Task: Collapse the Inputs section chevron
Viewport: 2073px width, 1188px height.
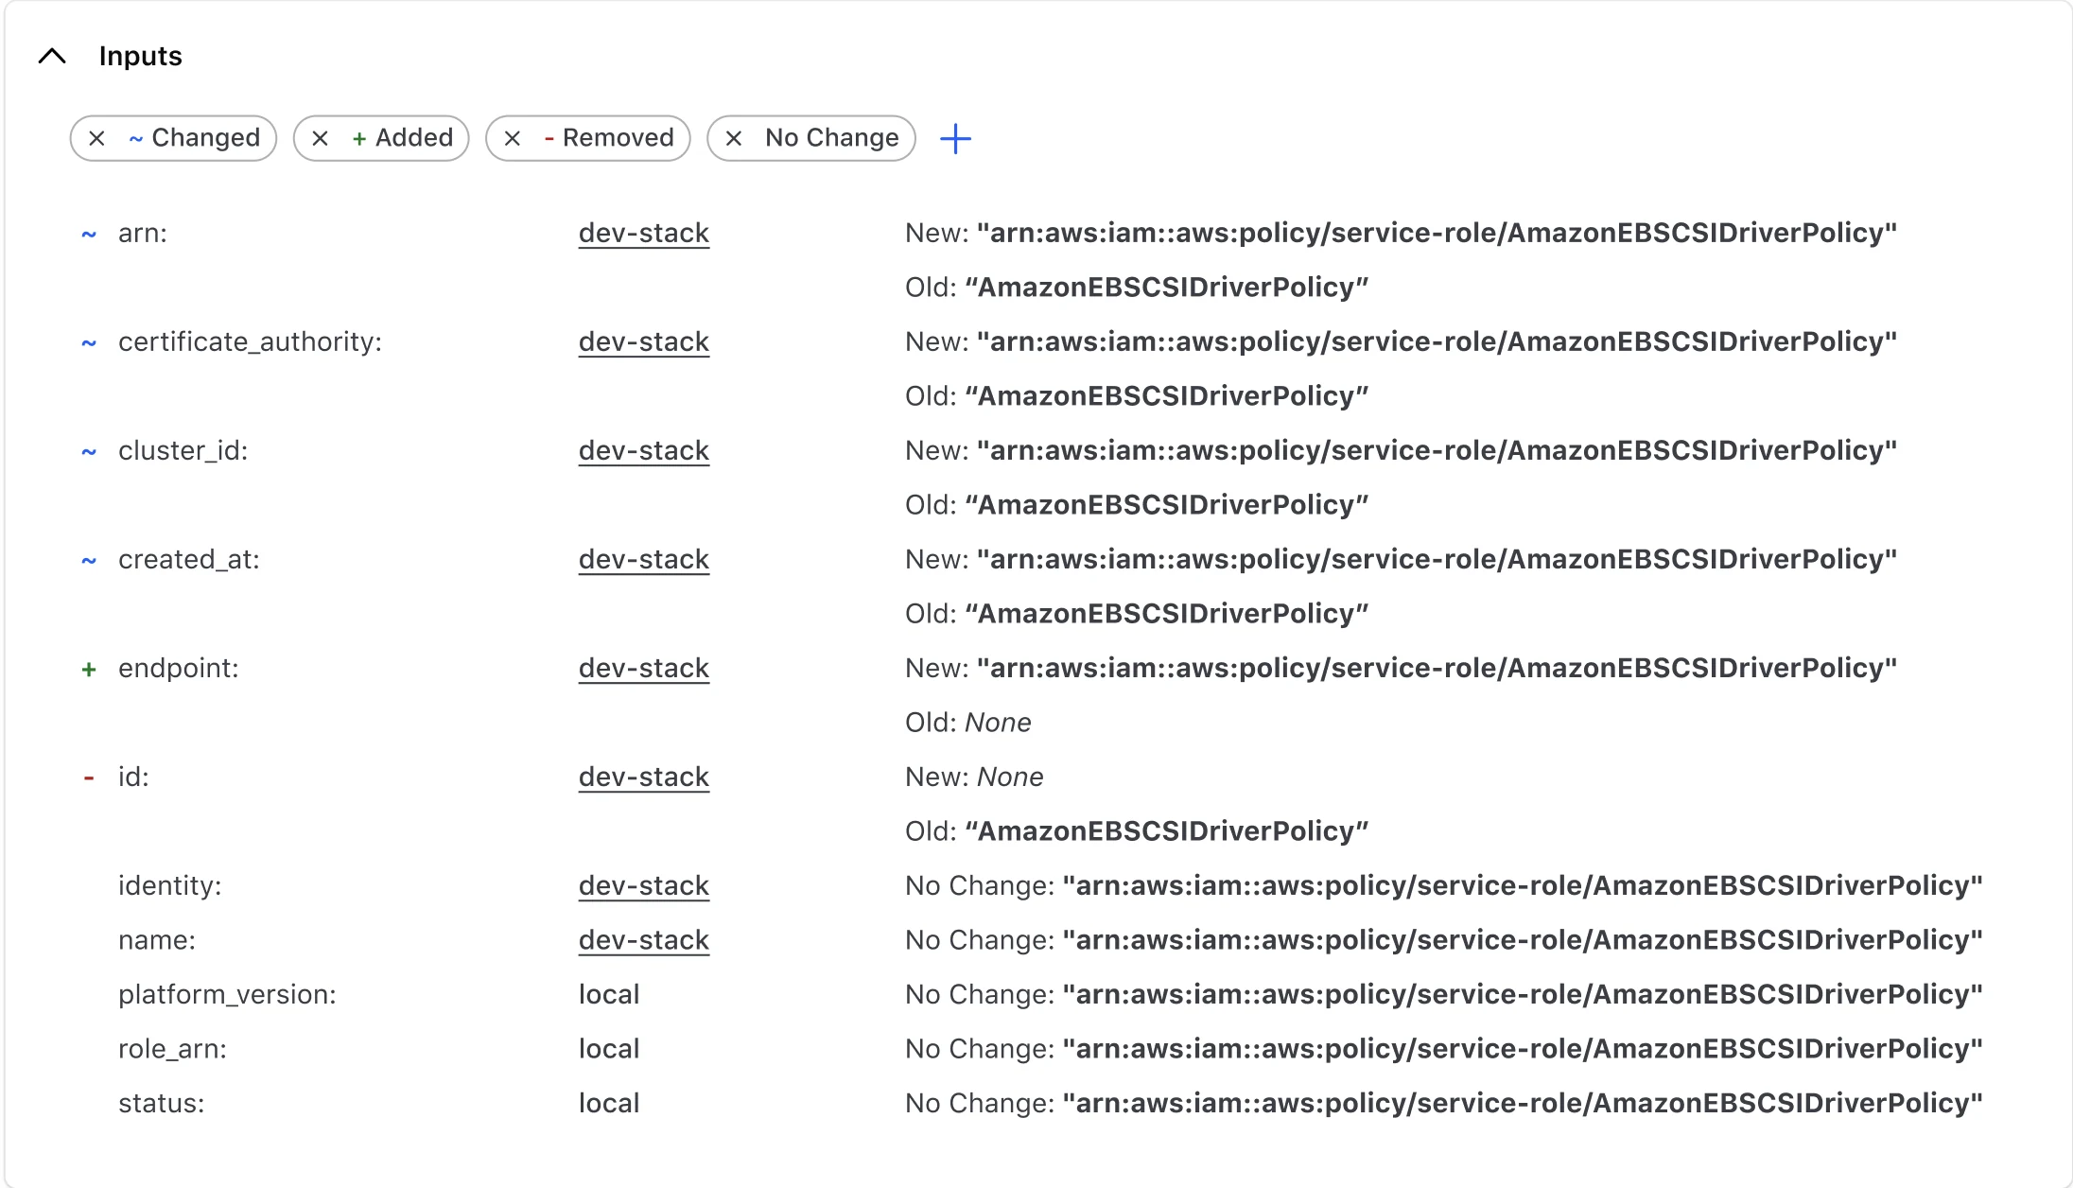Action: click(52, 57)
